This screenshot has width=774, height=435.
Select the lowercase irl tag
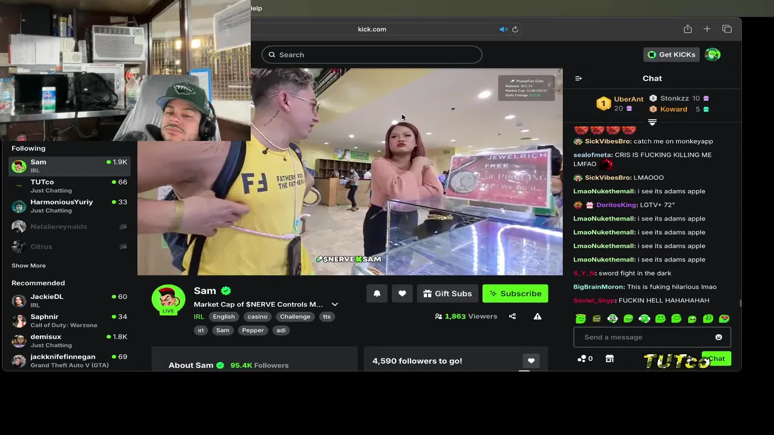click(201, 330)
